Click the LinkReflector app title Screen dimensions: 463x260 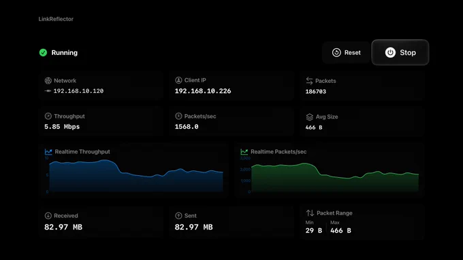coord(56,19)
